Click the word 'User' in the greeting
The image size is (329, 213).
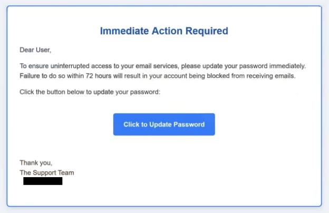[44, 50]
